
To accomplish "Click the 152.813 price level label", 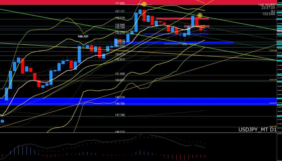I will tap(120, 59).
